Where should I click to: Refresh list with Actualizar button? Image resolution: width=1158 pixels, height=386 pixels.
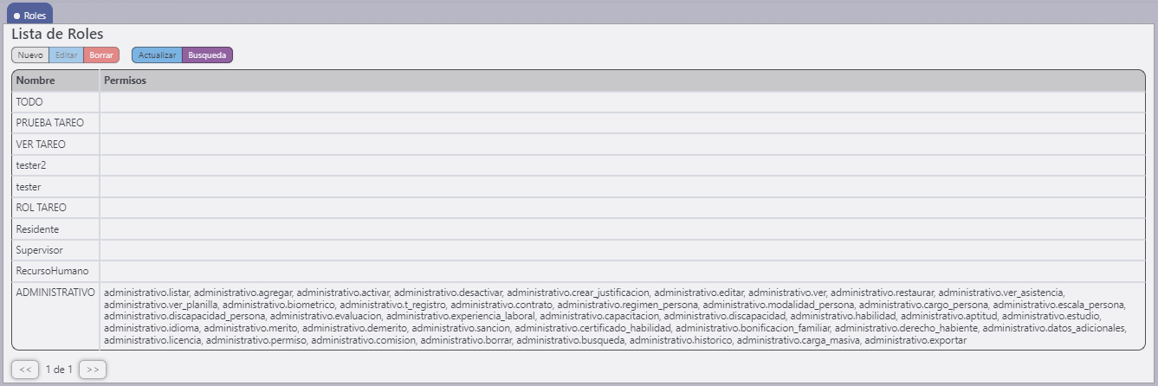(157, 55)
